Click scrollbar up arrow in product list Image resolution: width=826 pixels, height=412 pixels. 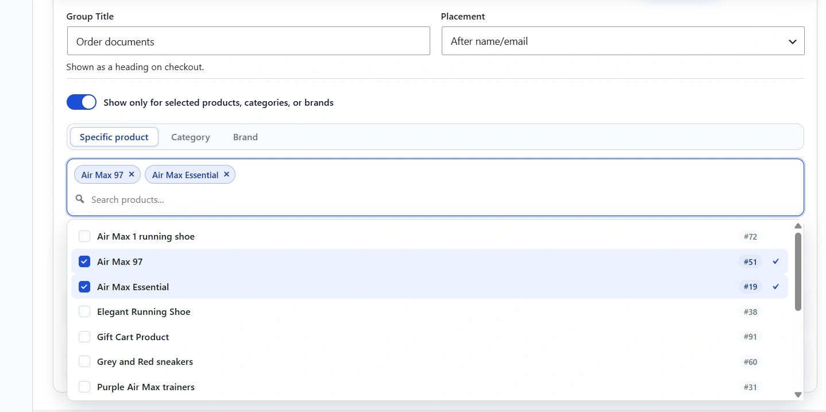(798, 226)
